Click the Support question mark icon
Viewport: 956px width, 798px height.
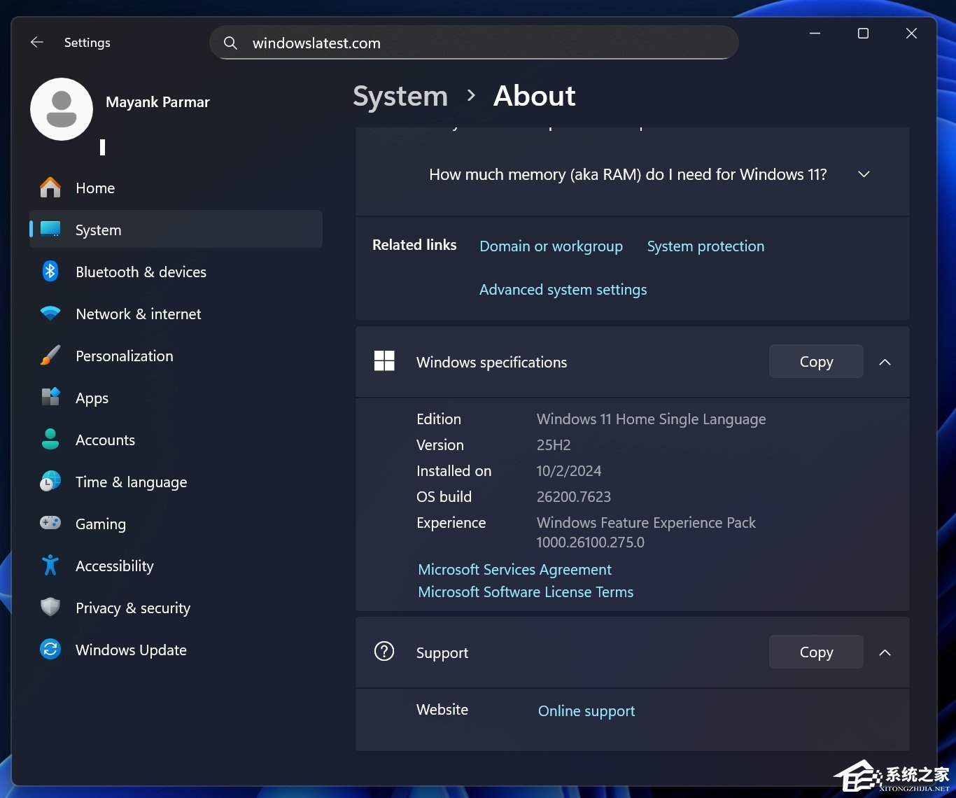pos(384,652)
